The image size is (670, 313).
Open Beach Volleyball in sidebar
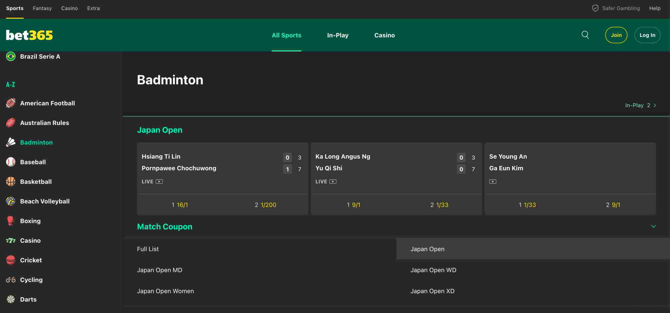pos(45,201)
